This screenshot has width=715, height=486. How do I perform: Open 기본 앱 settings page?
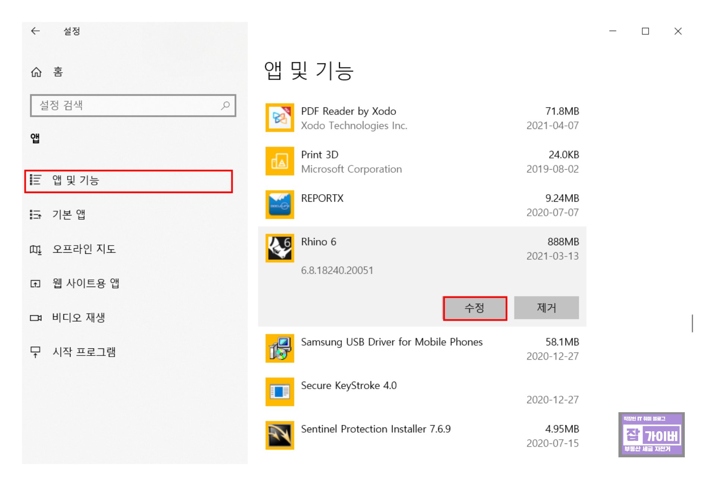[58, 215]
